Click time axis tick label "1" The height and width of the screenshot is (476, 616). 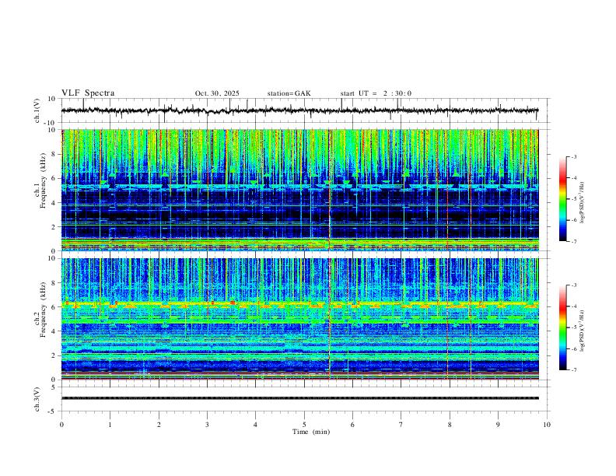pos(110,425)
